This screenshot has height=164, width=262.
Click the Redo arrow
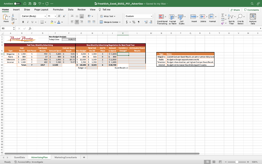click(x=47, y=4)
